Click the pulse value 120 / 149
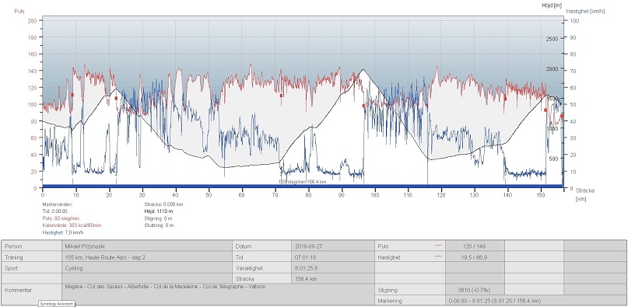This screenshot has width=628, height=307. [474, 246]
